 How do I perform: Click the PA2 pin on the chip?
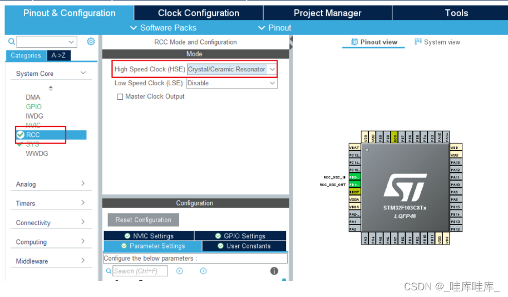(354, 229)
